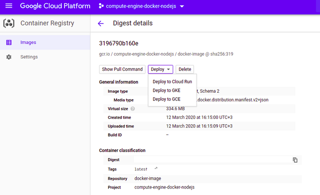Open Images in the sidebar

pyautogui.click(x=45, y=42)
